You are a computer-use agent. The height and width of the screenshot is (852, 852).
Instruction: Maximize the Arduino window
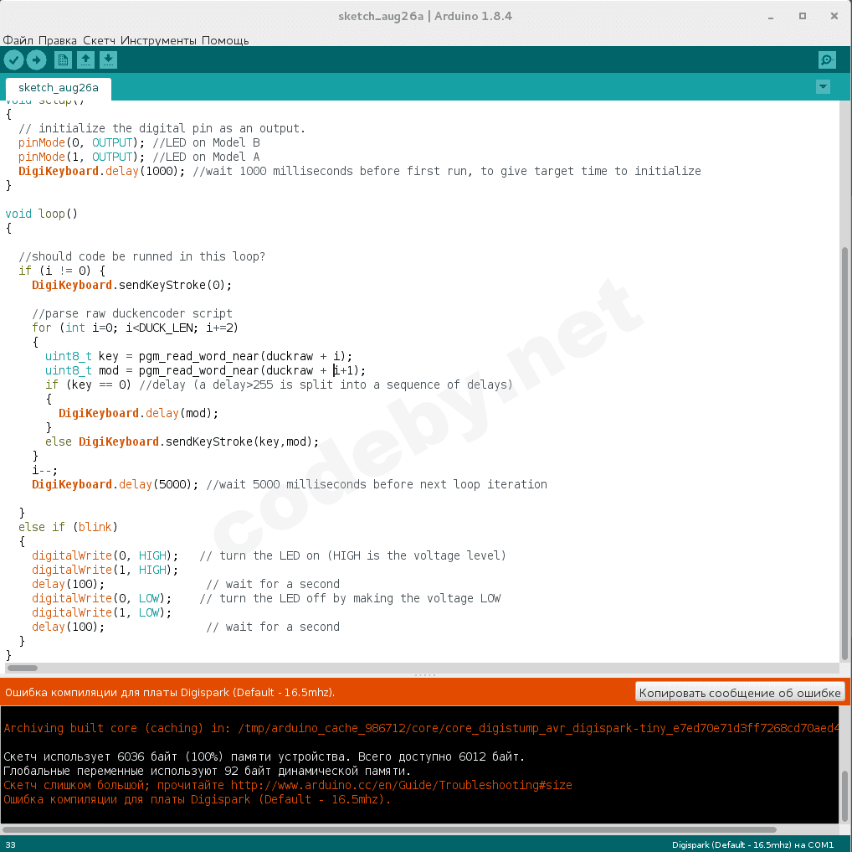(x=802, y=16)
